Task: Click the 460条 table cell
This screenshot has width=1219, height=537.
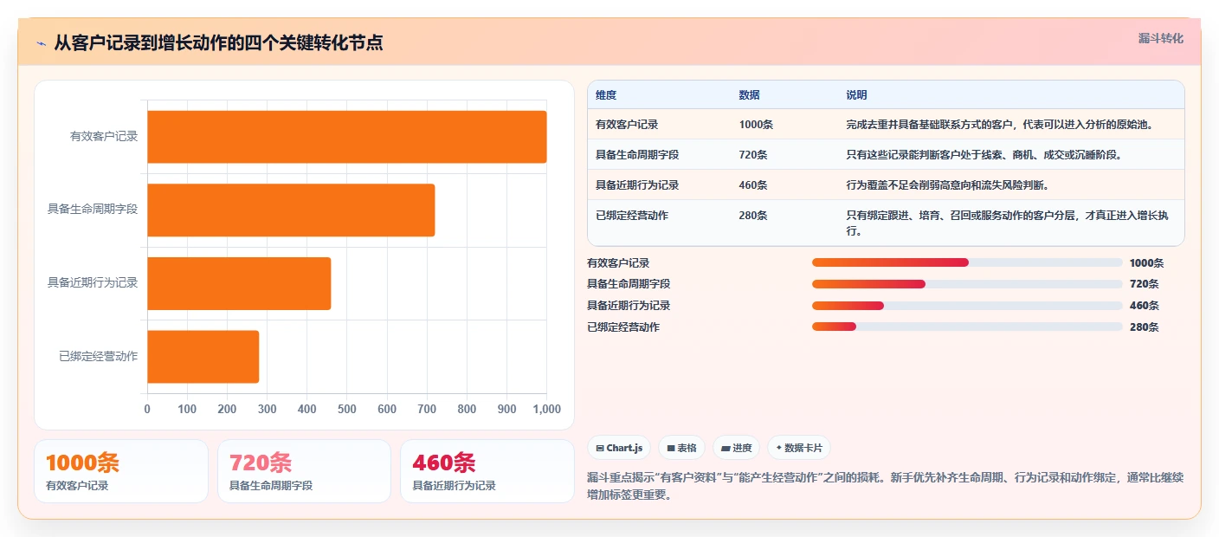Action: (752, 185)
